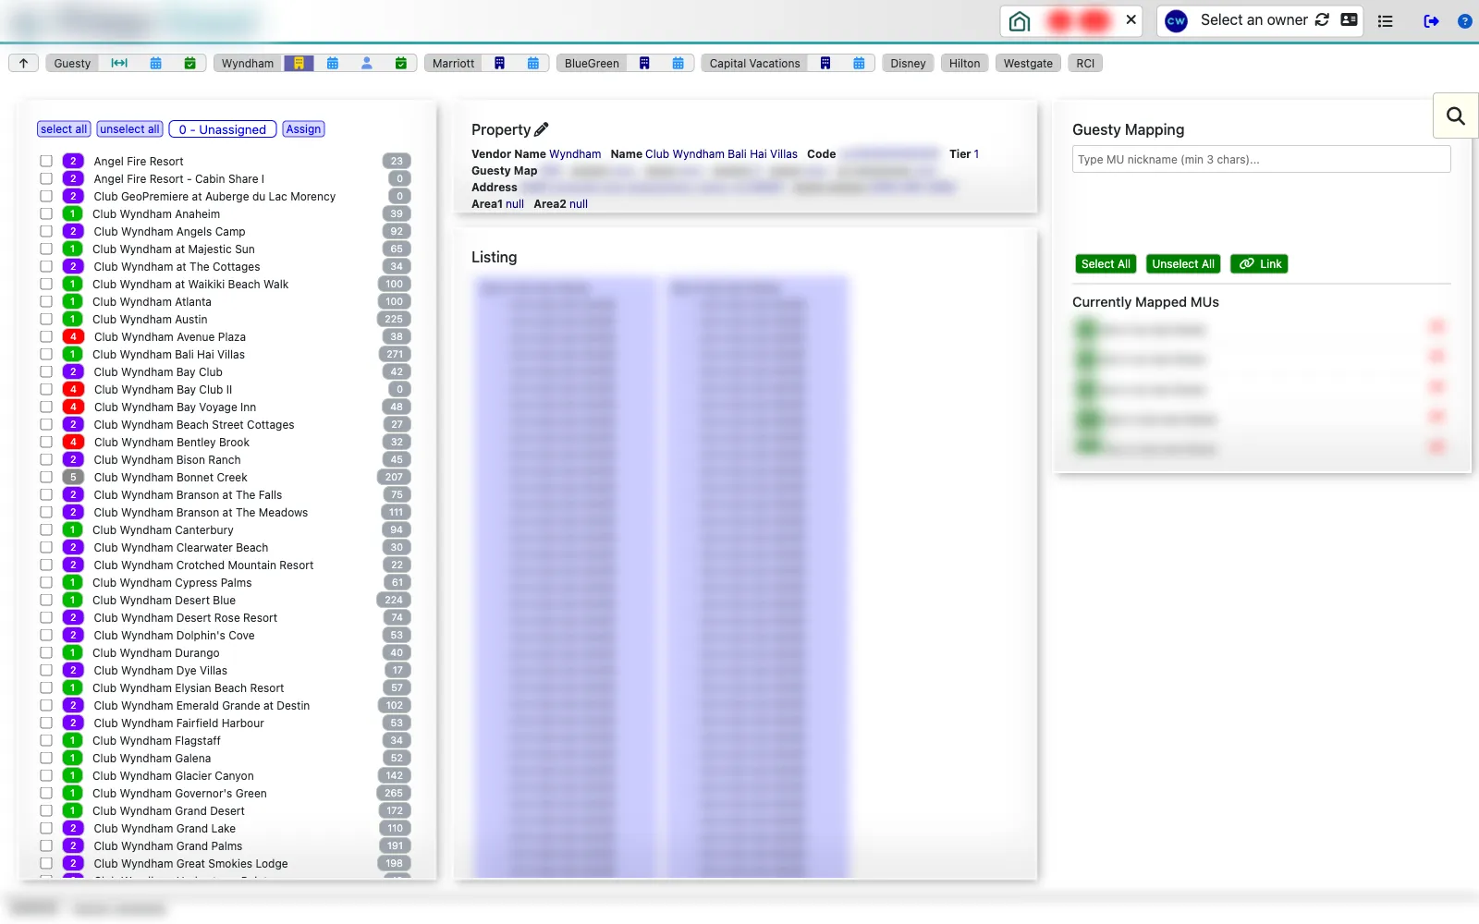Switch to the Hilton vendor tab
The image size is (1479, 924).
coord(964,63)
